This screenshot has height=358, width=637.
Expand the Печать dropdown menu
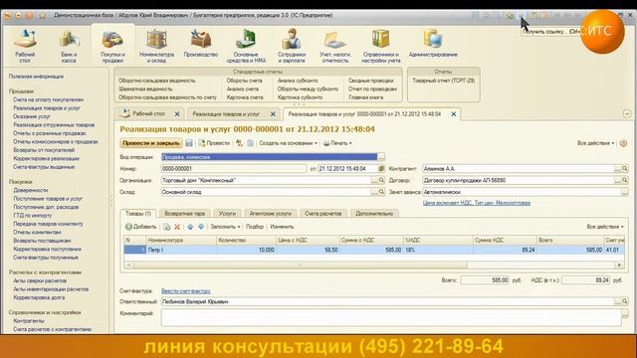click(337, 143)
